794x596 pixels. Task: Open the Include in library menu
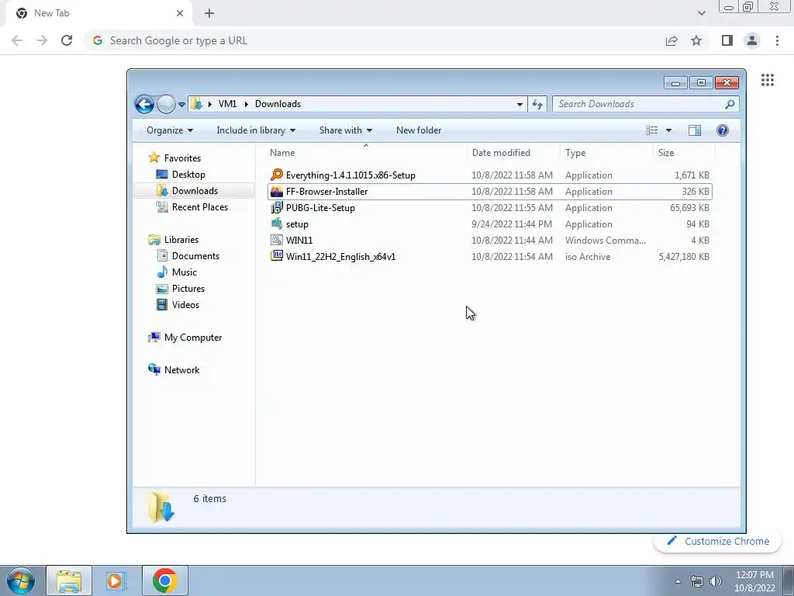(x=256, y=130)
